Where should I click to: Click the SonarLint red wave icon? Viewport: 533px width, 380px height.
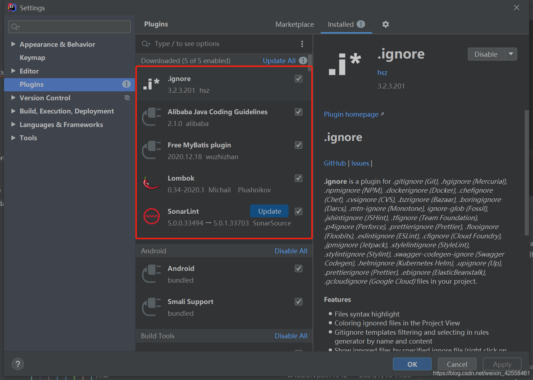(x=151, y=216)
